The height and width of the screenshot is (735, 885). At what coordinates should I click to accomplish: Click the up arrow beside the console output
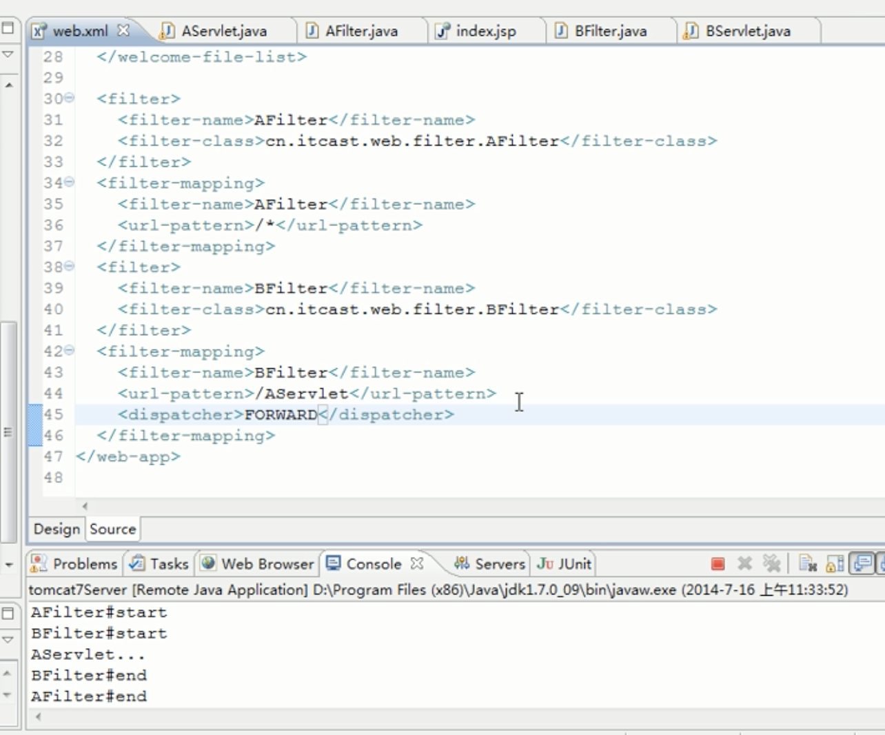click(x=8, y=673)
